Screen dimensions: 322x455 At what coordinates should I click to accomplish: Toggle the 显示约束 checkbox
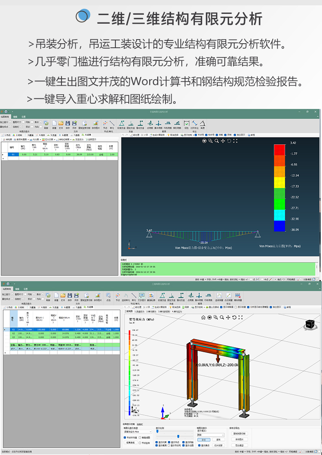157,442
